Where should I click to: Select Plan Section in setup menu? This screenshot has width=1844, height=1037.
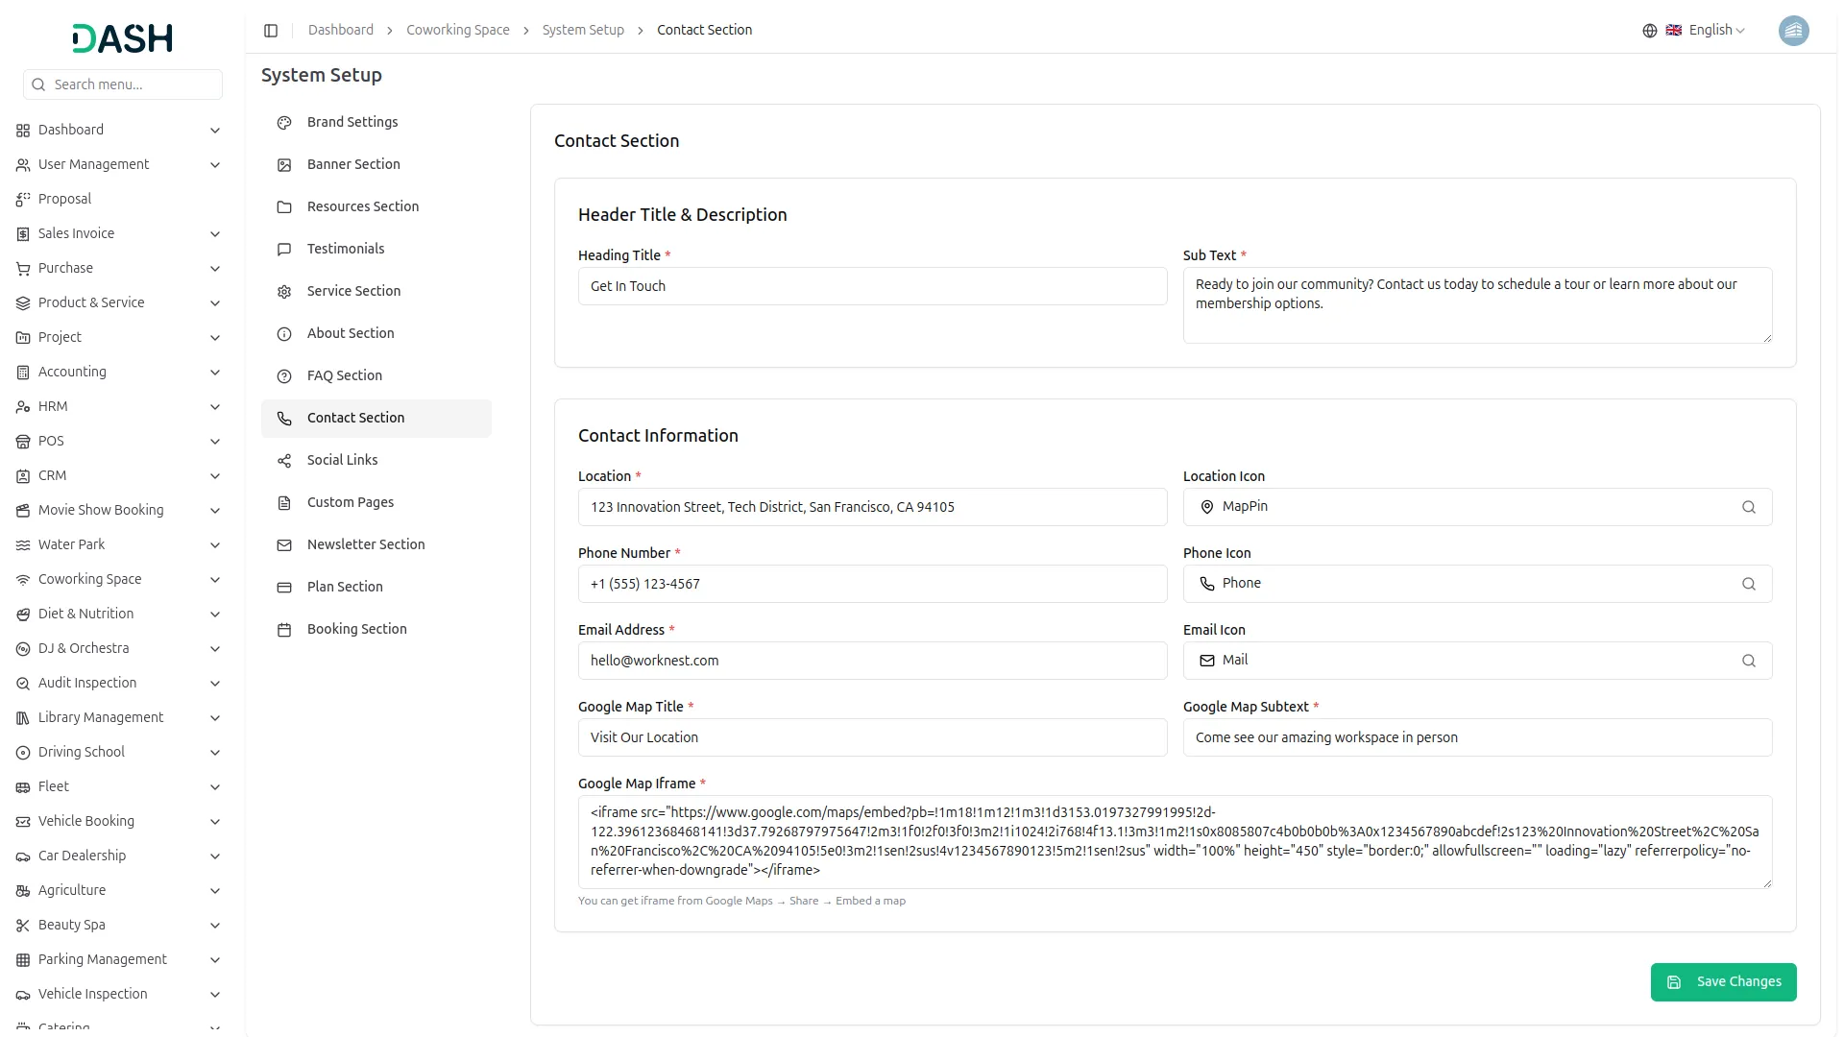344,587
